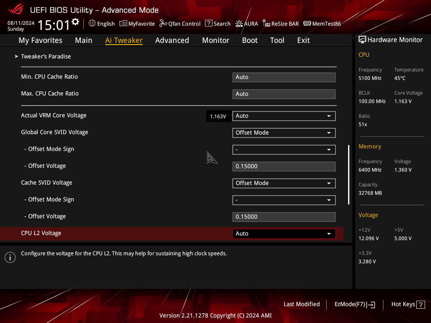Open CPU L2 Voltage dropdown
The height and width of the screenshot is (323, 431).
coord(284,233)
